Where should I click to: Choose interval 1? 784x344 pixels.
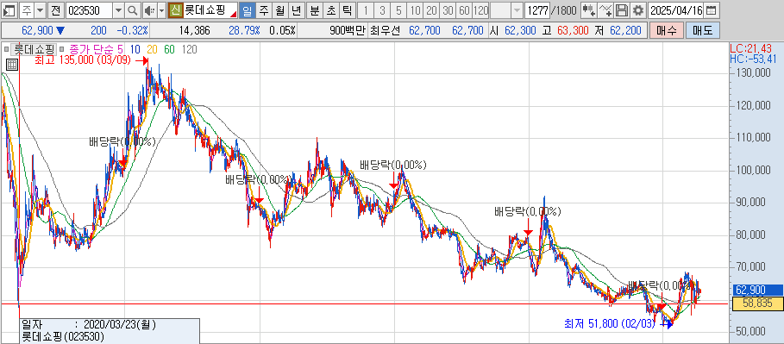pos(366,9)
